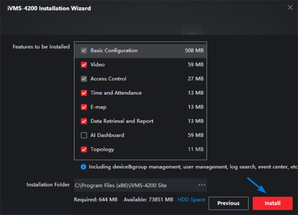Select the Time and Attendance label

coord(116,93)
